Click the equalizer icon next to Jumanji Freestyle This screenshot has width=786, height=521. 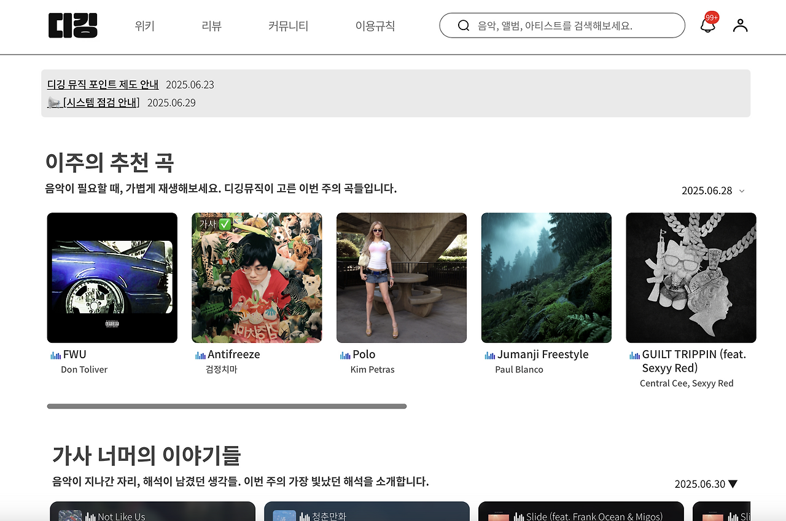pos(490,355)
